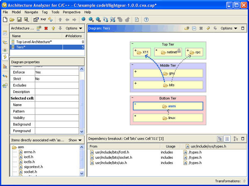Open the Perspective menu
This screenshot has width=249, height=186.
(71, 12)
